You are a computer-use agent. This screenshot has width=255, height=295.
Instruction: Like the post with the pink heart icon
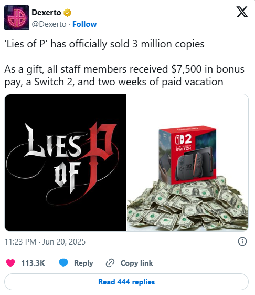click(x=10, y=263)
